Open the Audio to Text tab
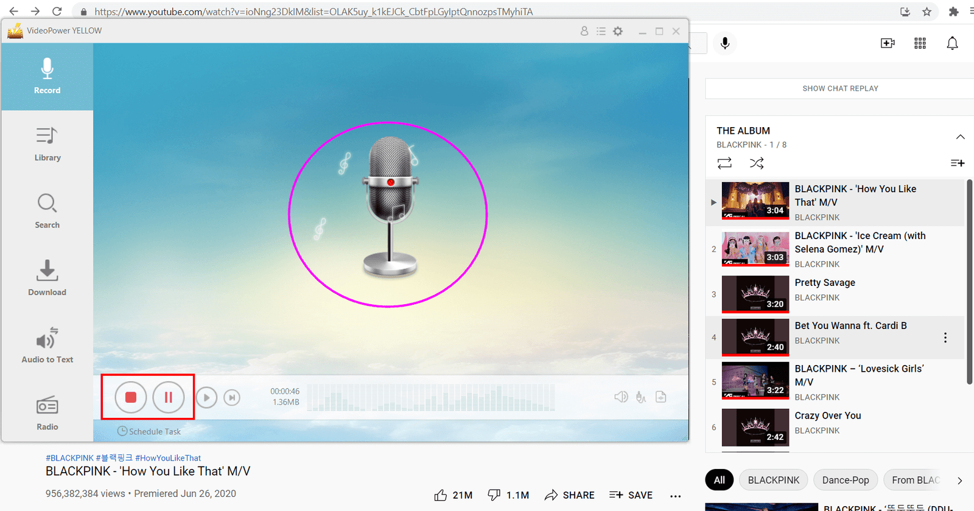 click(x=47, y=346)
